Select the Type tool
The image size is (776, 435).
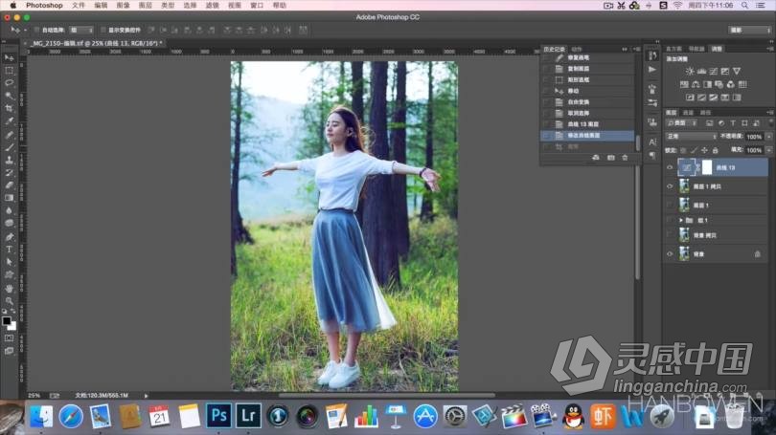click(x=9, y=250)
